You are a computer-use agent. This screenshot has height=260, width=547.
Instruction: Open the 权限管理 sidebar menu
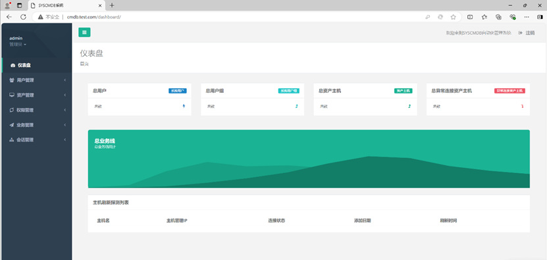click(36, 110)
